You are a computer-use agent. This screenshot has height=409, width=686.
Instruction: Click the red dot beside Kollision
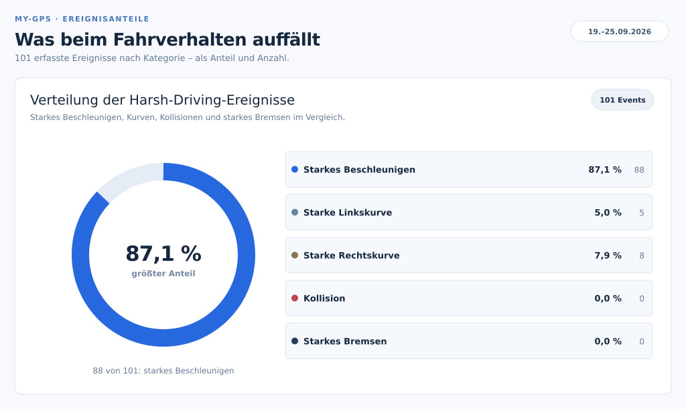[x=295, y=298]
